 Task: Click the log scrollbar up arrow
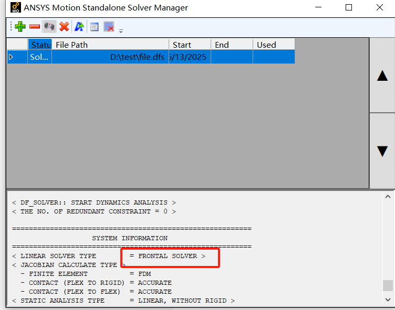[x=388, y=197]
